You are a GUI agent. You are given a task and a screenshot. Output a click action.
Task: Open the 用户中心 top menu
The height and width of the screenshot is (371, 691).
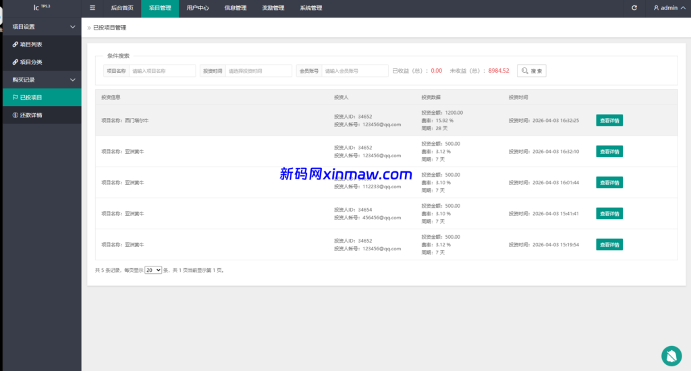(x=198, y=8)
